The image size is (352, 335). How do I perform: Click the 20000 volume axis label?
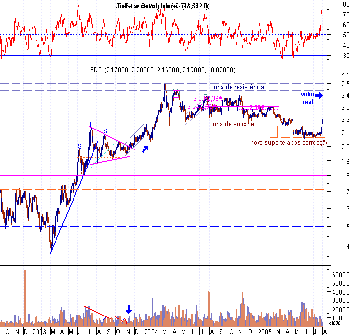coord(341,310)
